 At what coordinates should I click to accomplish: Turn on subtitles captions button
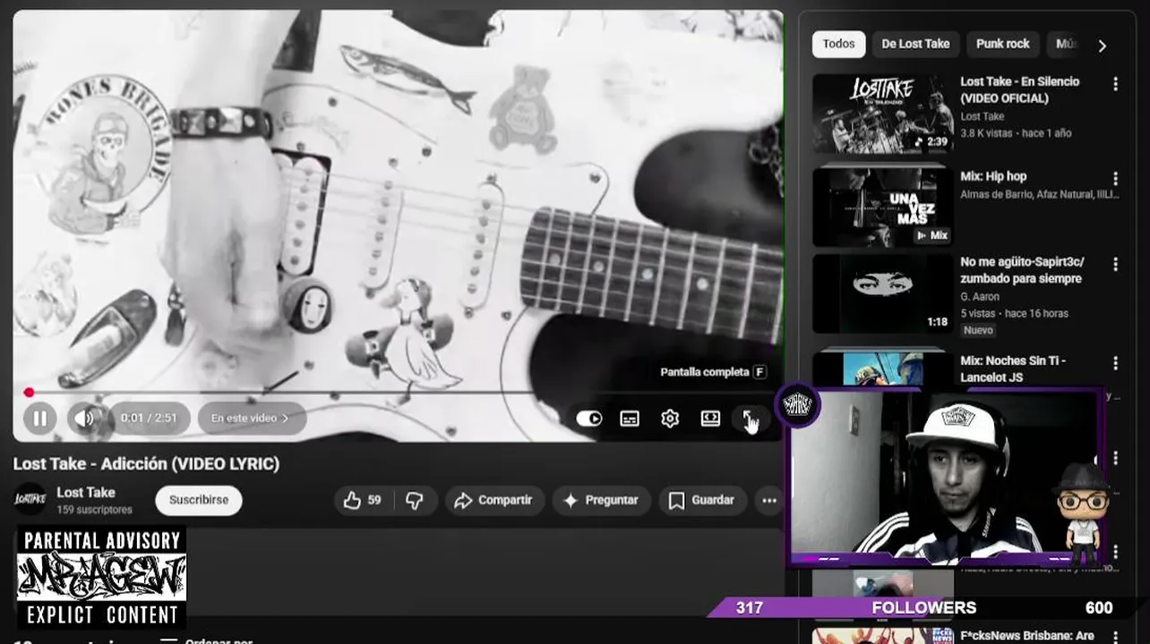click(630, 419)
